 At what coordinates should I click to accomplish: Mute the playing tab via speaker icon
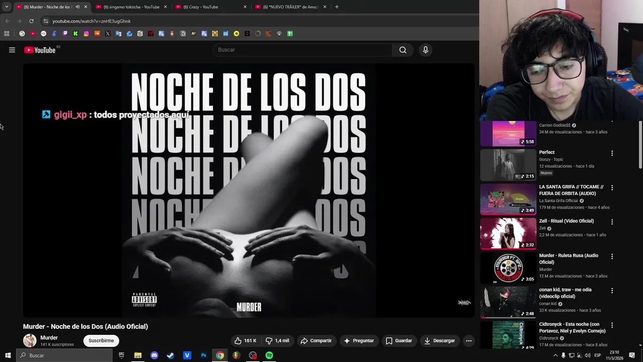pyautogui.click(x=77, y=7)
